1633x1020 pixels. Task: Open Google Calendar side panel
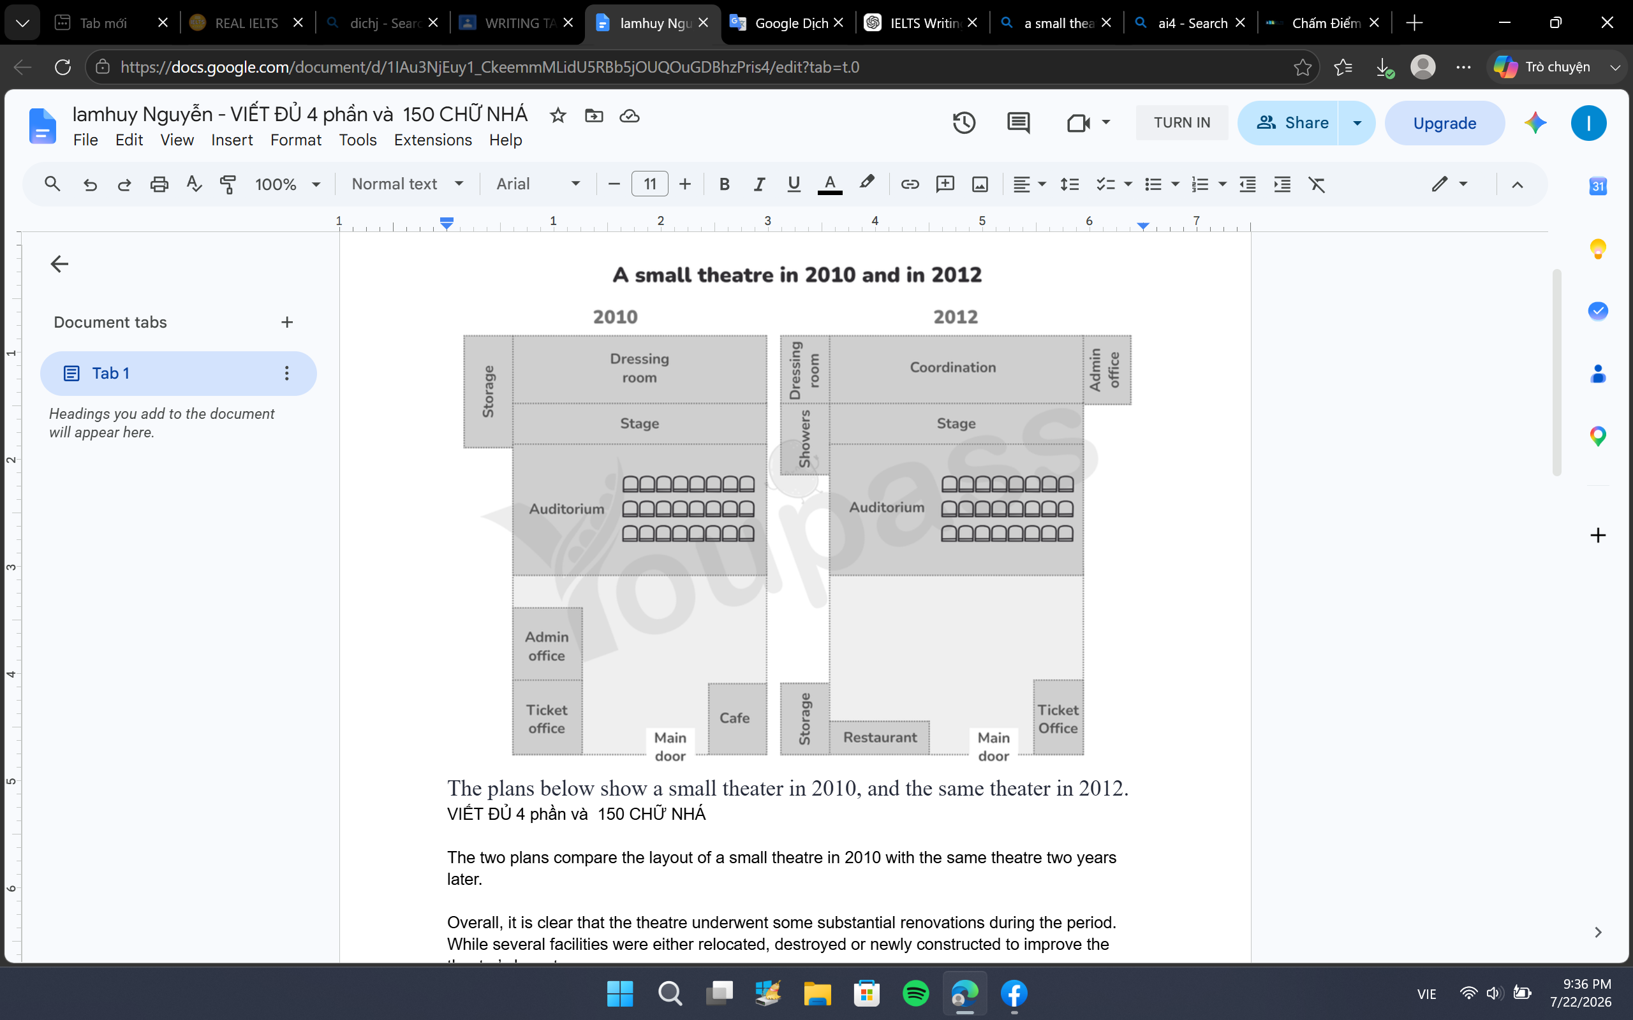[x=1598, y=186]
